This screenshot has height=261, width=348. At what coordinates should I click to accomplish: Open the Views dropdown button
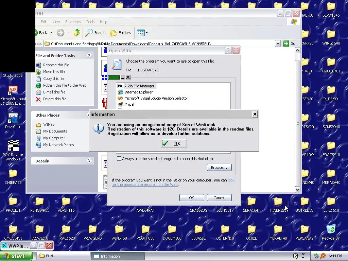(x=142, y=33)
